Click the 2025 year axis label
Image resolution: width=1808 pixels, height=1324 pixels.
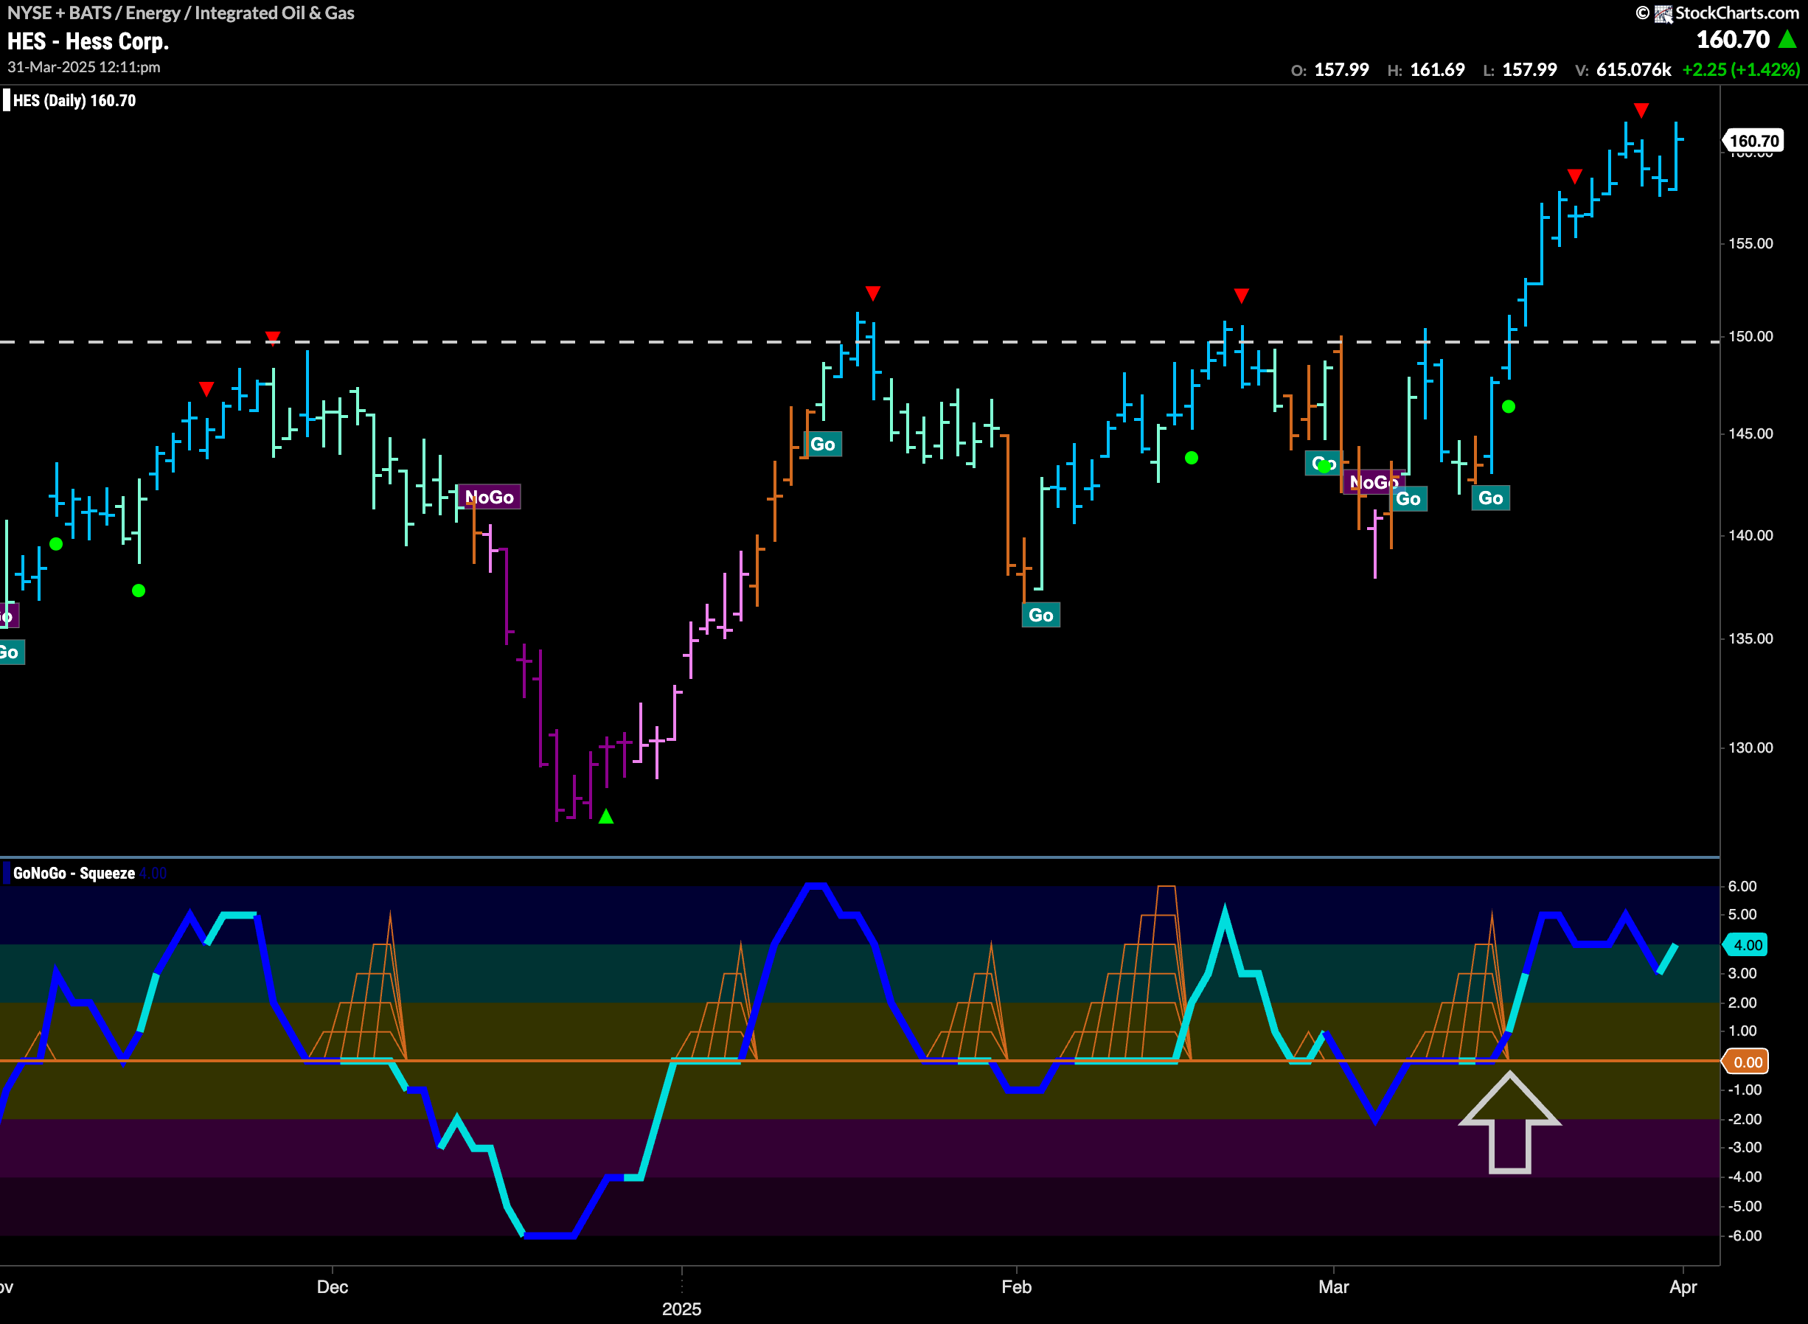[681, 1309]
